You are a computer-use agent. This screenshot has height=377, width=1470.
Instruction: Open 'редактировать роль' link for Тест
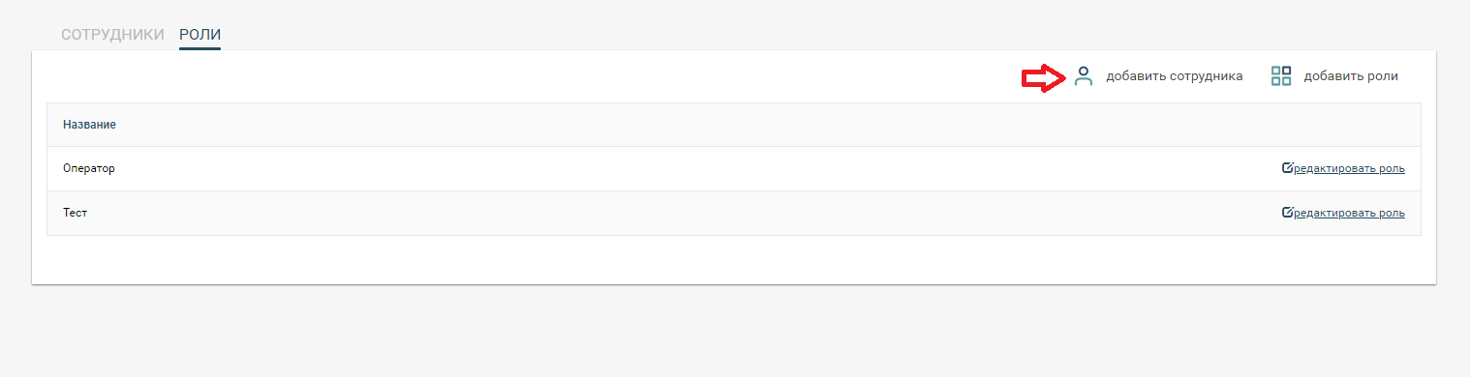[x=1349, y=213]
